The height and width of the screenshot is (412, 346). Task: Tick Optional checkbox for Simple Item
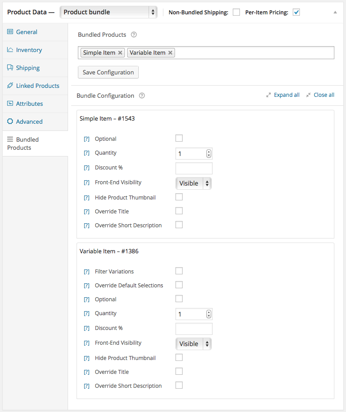pos(179,139)
